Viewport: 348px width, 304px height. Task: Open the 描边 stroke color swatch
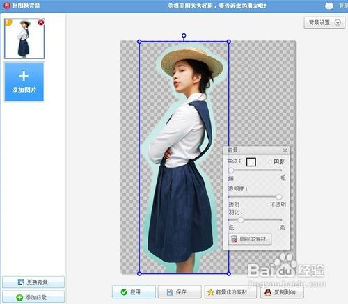[251, 162]
